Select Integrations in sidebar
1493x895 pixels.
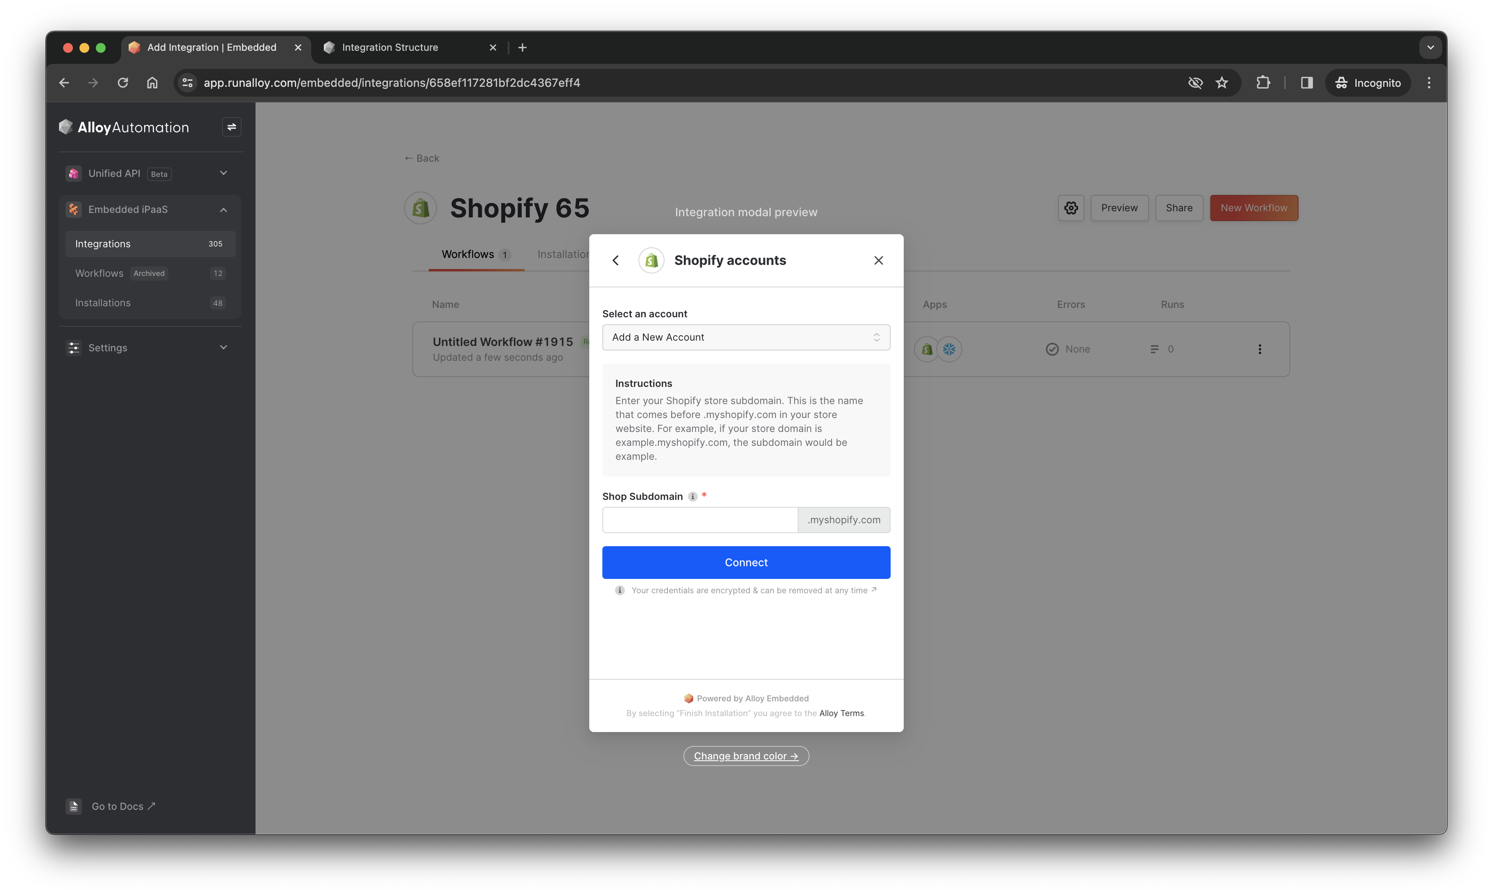click(x=150, y=244)
